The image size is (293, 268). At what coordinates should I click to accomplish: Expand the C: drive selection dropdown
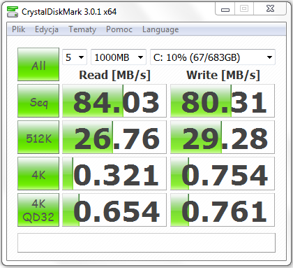tap(213, 57)
